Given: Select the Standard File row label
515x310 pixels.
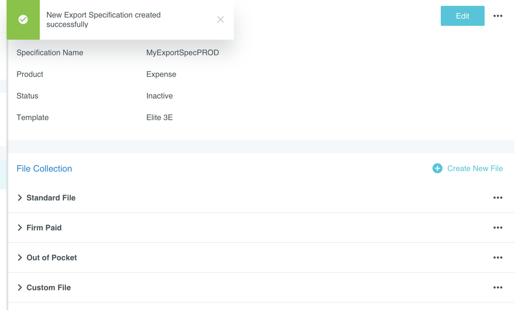Looking at the screenshot, I should [x=51, y=198].
